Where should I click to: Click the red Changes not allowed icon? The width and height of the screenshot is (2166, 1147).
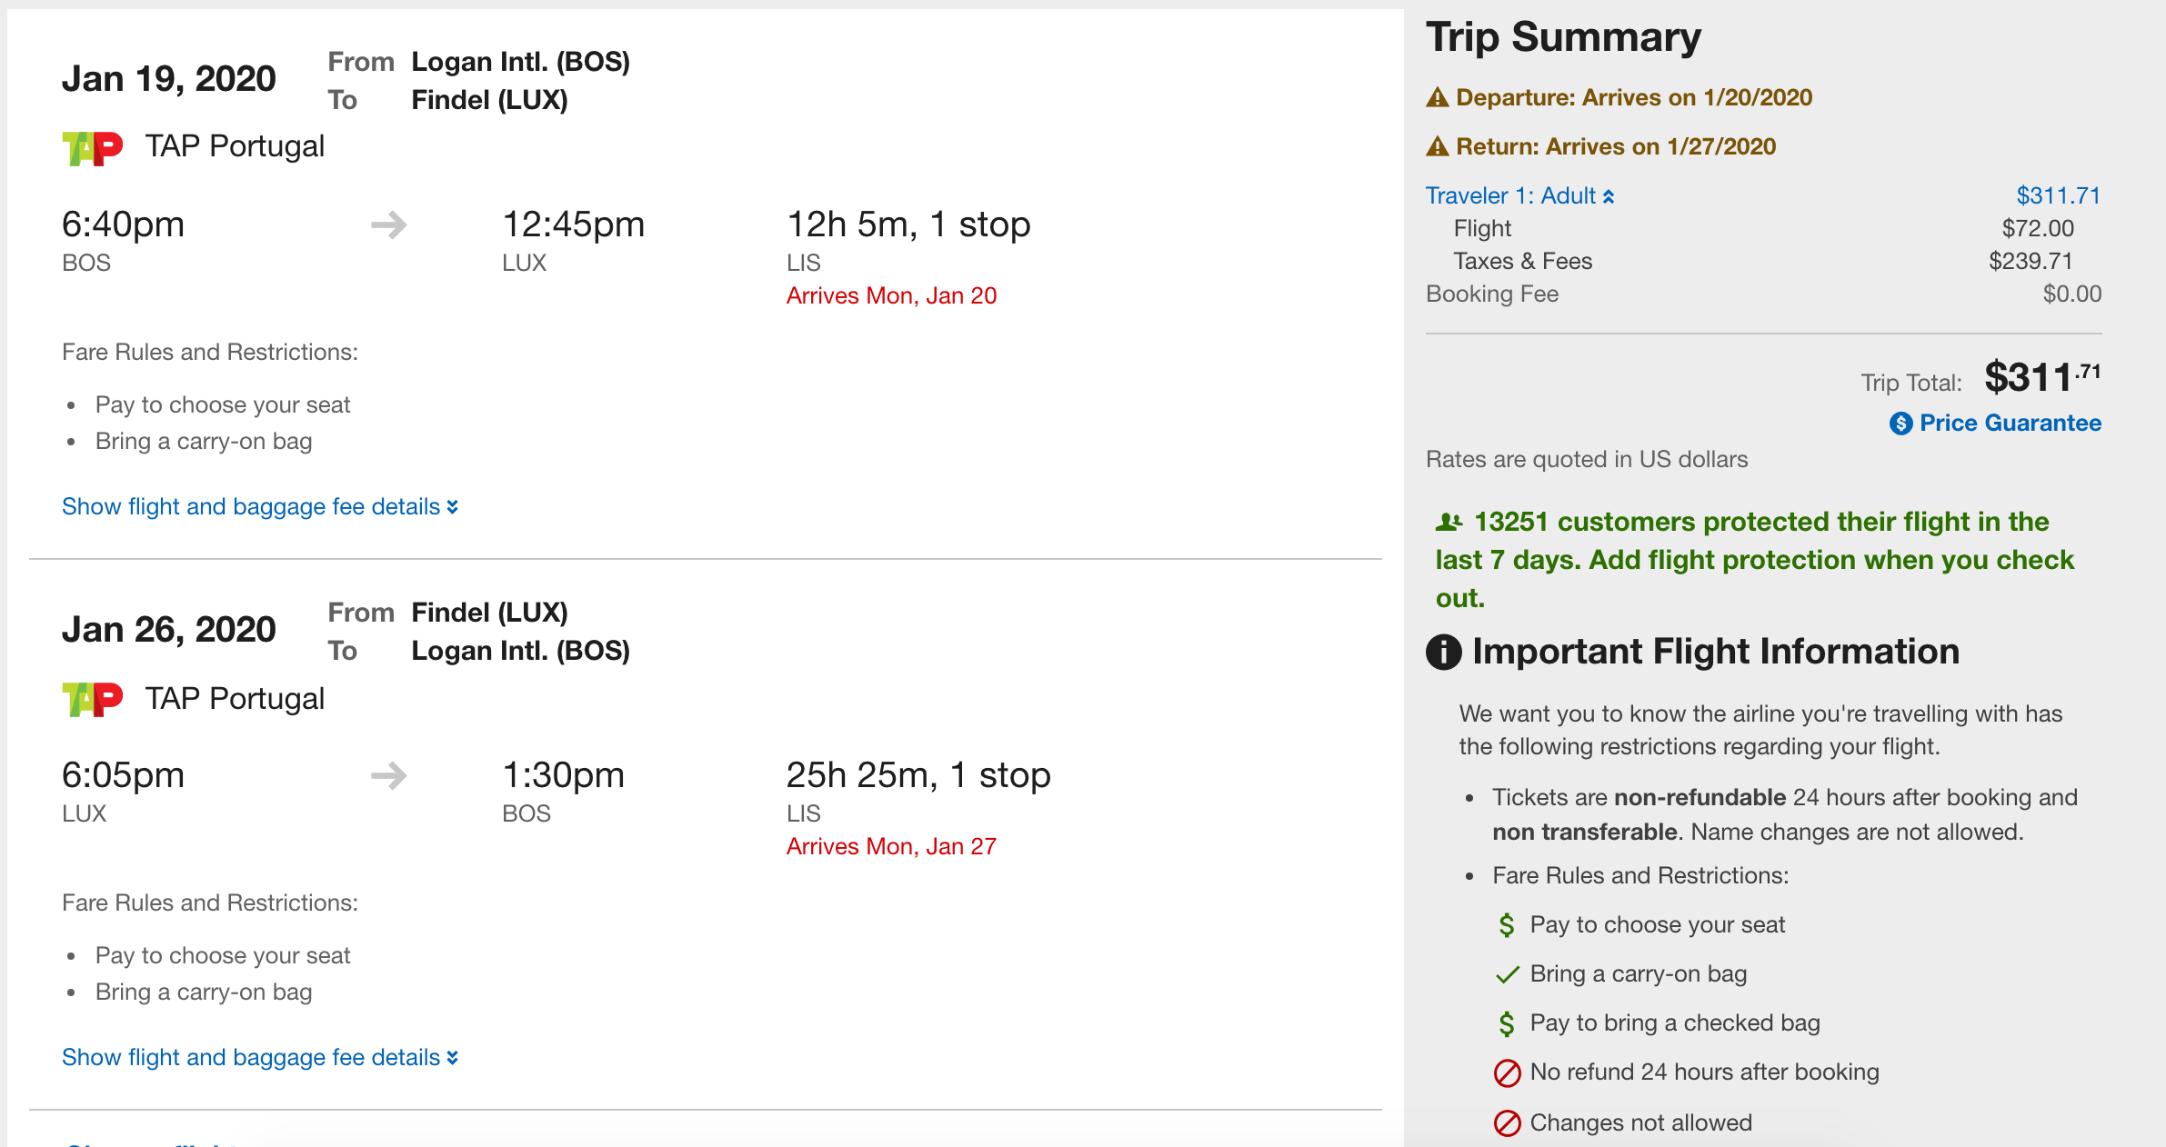1507,1123
